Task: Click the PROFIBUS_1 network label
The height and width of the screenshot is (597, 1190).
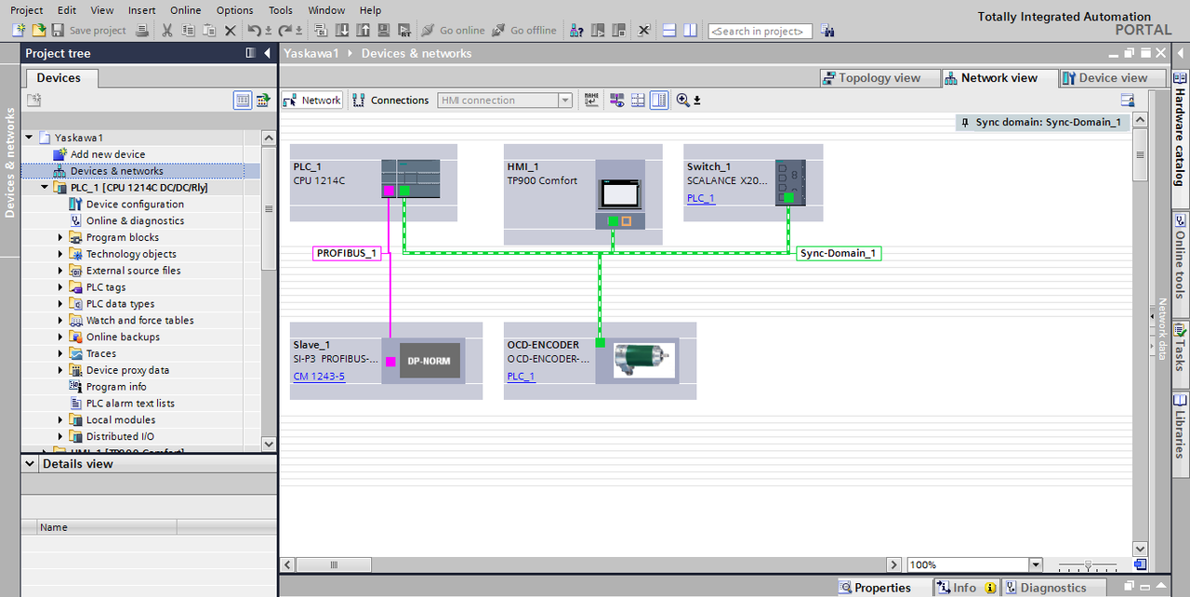Action: 347,253
